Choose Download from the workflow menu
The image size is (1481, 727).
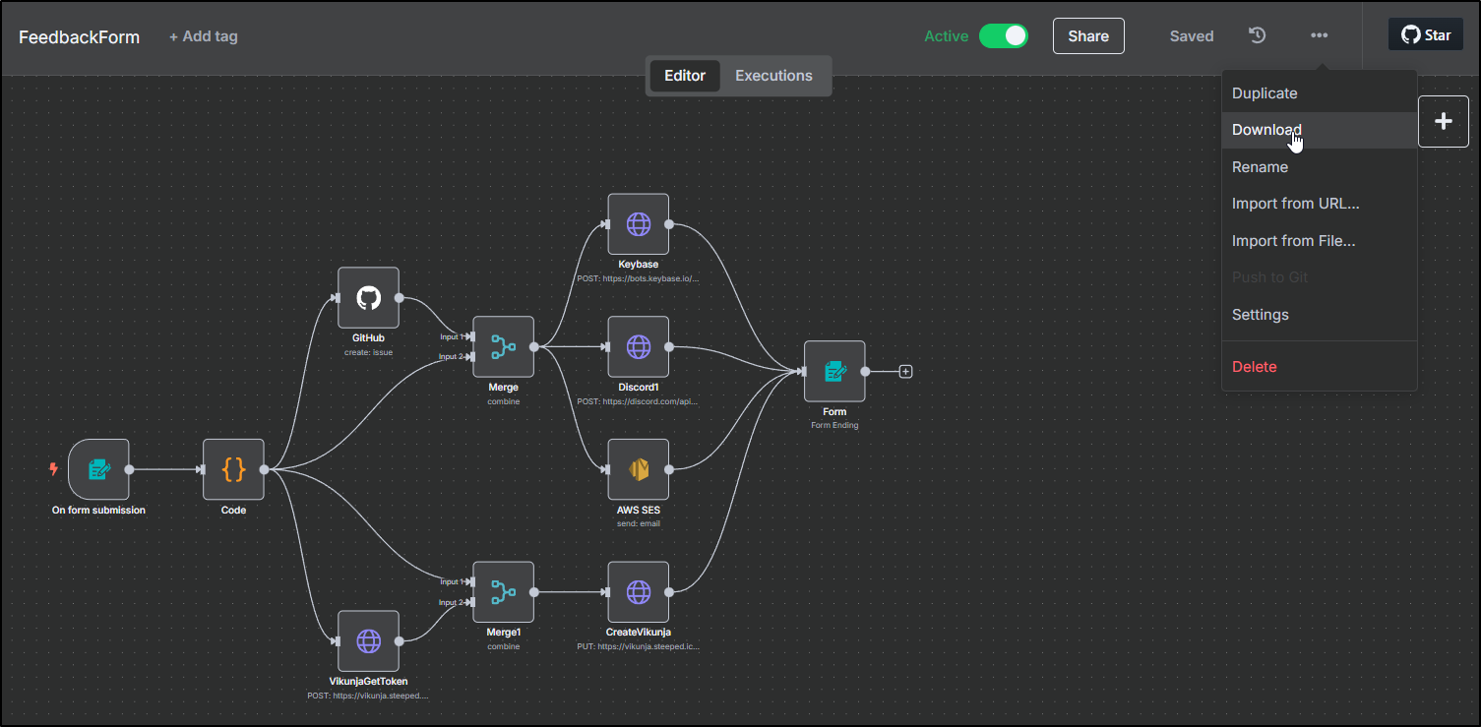click(x=1266, y=130)
